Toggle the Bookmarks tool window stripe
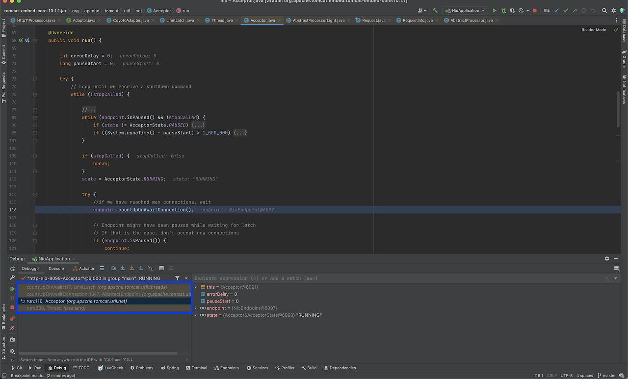The width and height of the screenshot is (628, 379). tap(3, 317)
